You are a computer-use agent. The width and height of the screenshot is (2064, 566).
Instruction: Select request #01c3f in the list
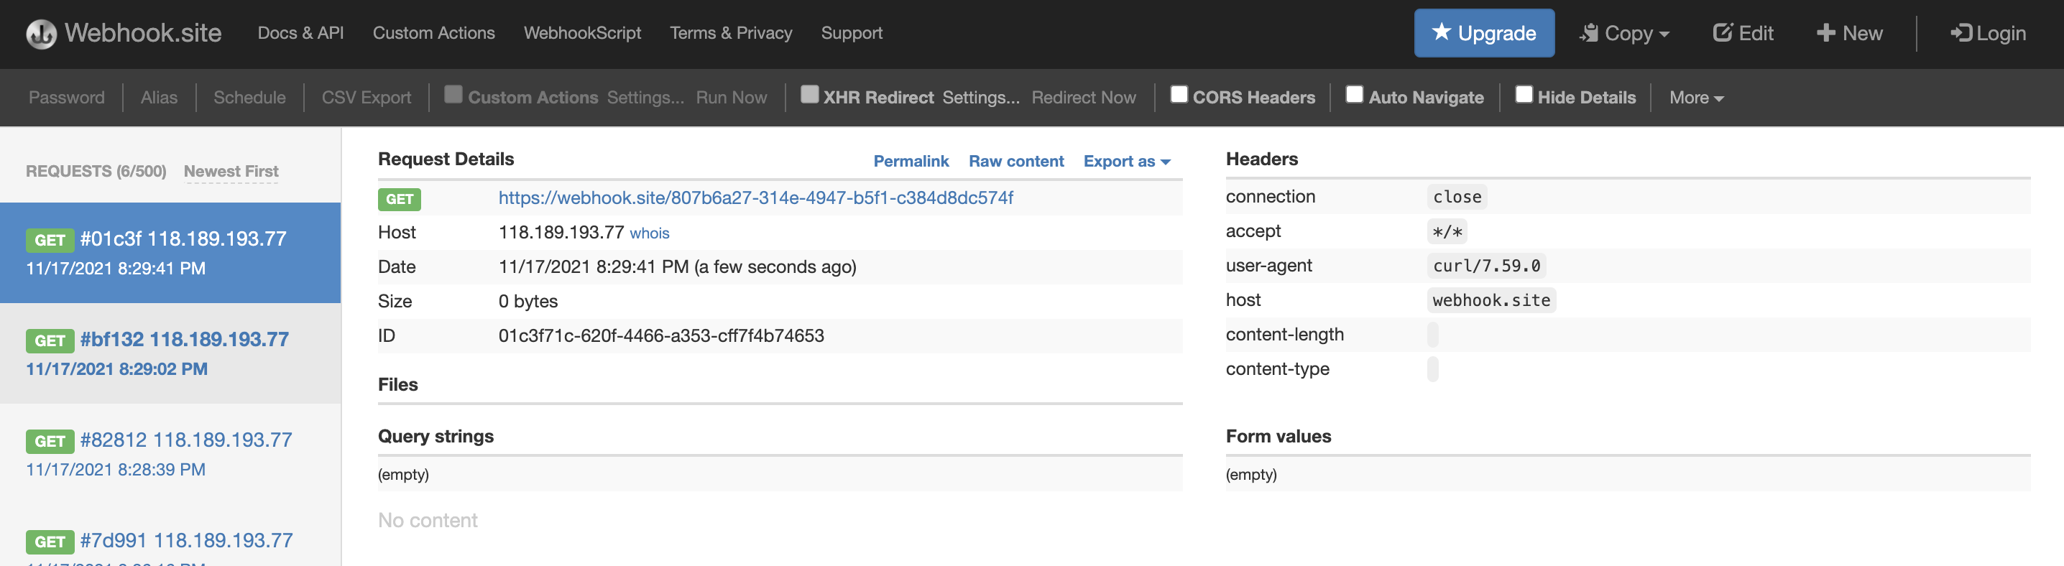(170, 252)
